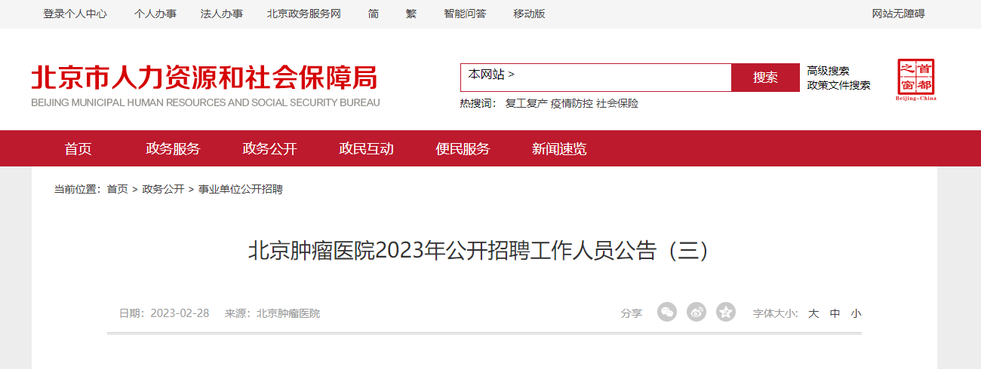
Task: Open 登录个人中心 in the top bar
Action: coord(75,14)
